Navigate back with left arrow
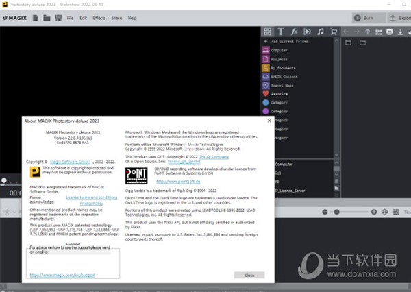 pyautogui.click(x=346, y=32)
